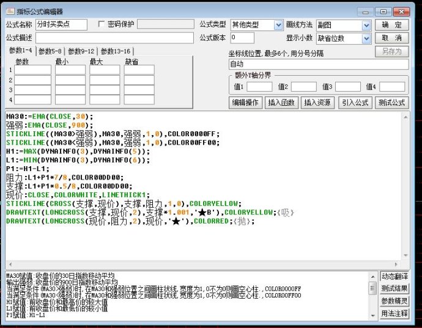Open the 参数13-16 tab
The height and width of the screenshot is (328, 422).
tap(116, 51)
